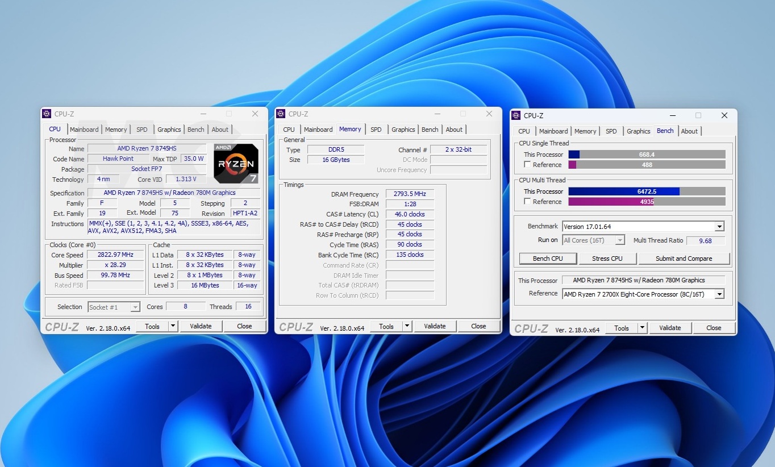Viewport: 775px width, 467px height.
Task: Click the This Processor multi-thread score bar
Action: click(x=646, y=191)
